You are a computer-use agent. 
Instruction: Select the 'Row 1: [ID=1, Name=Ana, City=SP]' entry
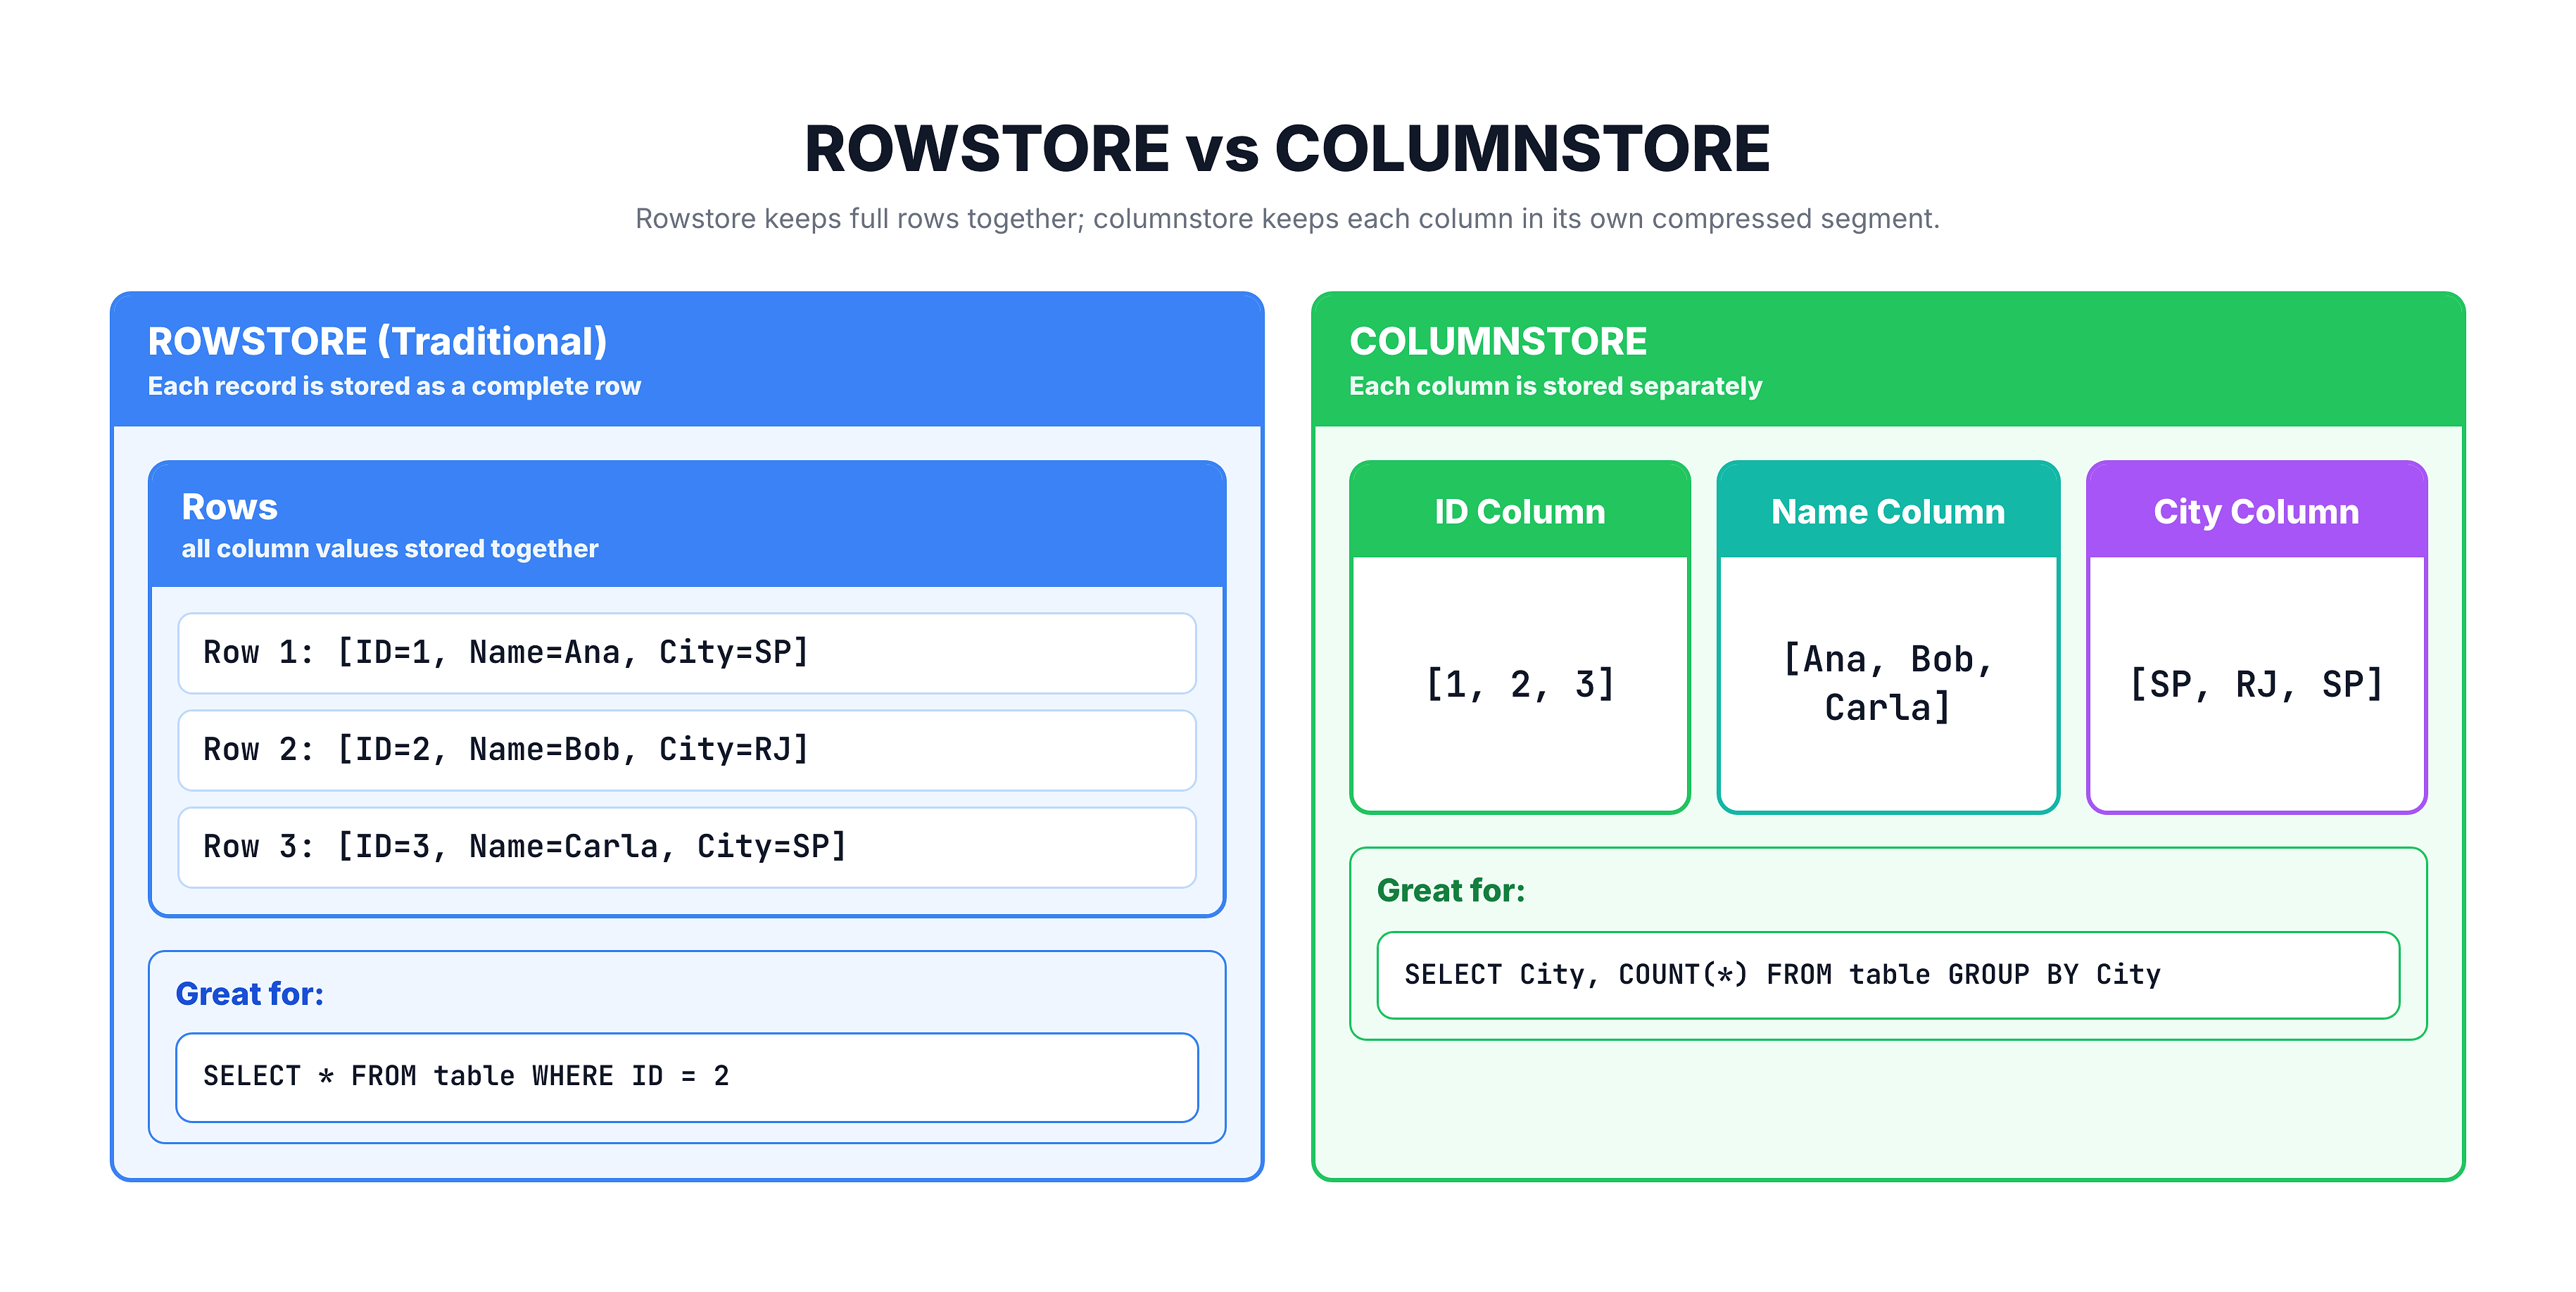click(x=687, y=653)
